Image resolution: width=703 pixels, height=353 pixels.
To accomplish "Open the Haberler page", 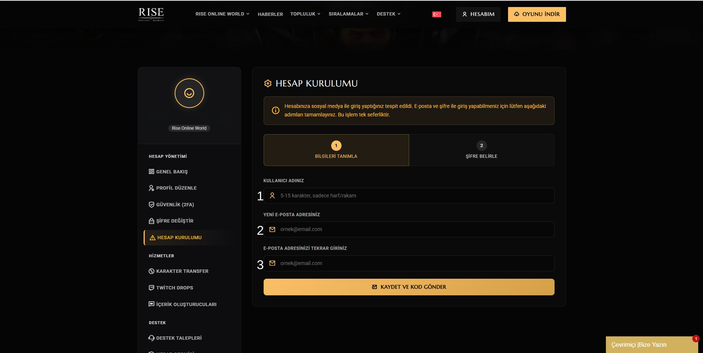I will [x=270, y=14].
